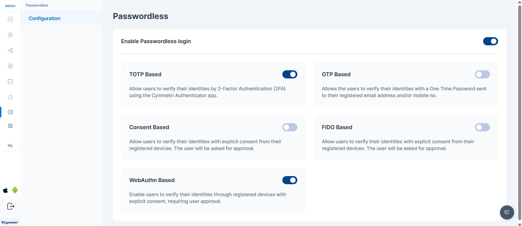This screenshot has width=522, height=226.
Task: Disable the Enable Passwordless login toggle
Action: pyautogui.click(x=490, y=41)
